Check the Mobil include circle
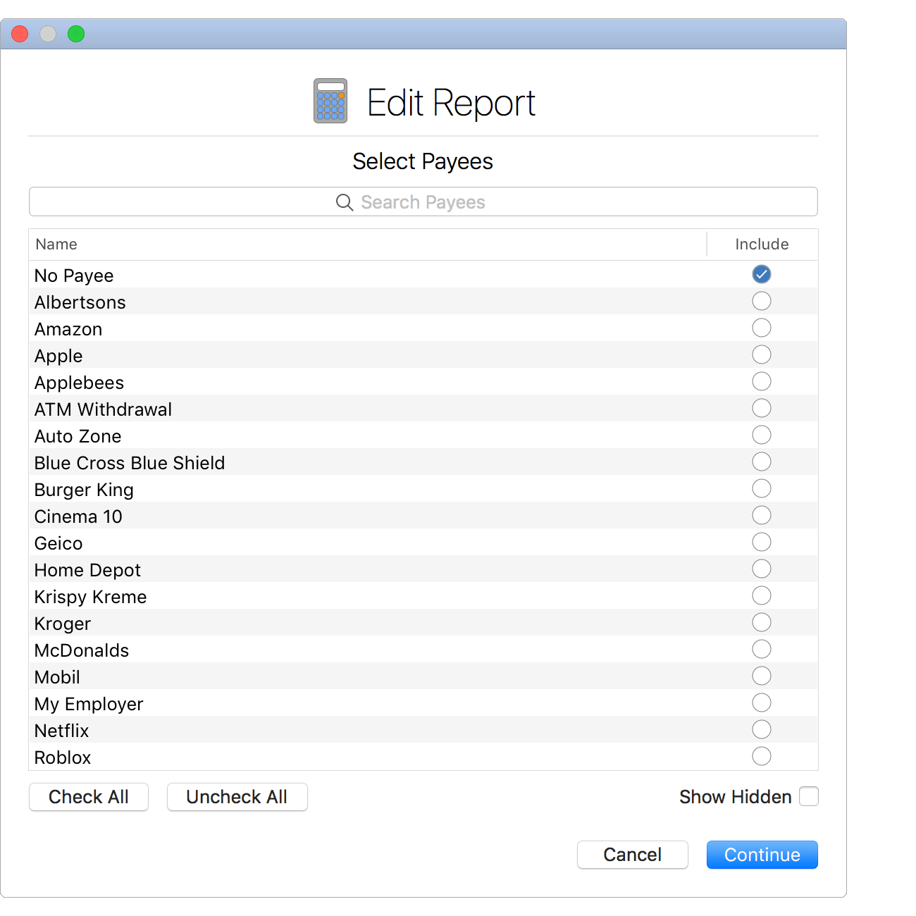This screenshot has height=916, width=916. pyautogui.click(x=762, y=676)
